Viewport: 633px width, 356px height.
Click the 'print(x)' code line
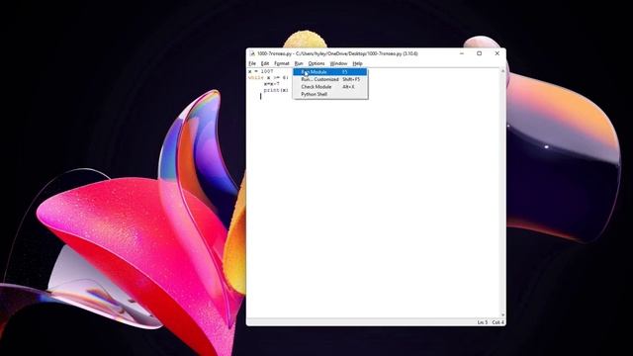click(276, 90)
